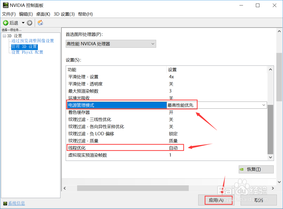Click the 自动 value for 线程优化
The width and height of the screenshot is (283, 209).
tap(173, 148)
